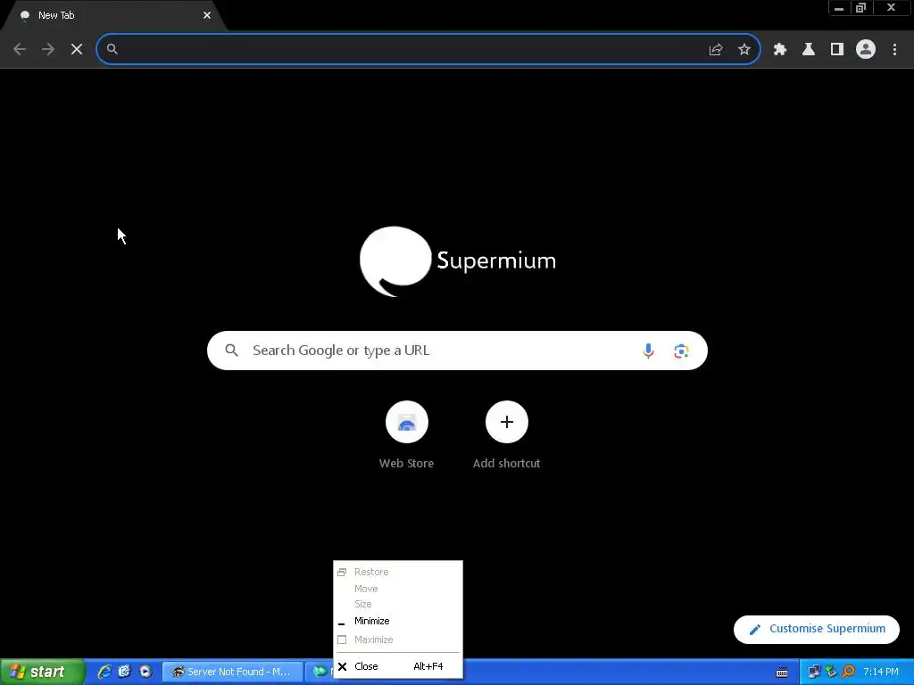This screenshot has width=914, height=685.
Task: Start voice search with microphone icon
Action: [648, 351]
